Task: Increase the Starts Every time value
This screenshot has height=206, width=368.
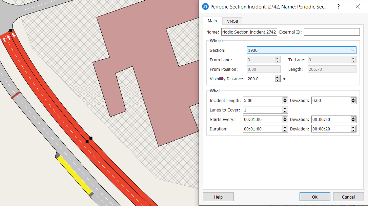Action: click(285, 118)
